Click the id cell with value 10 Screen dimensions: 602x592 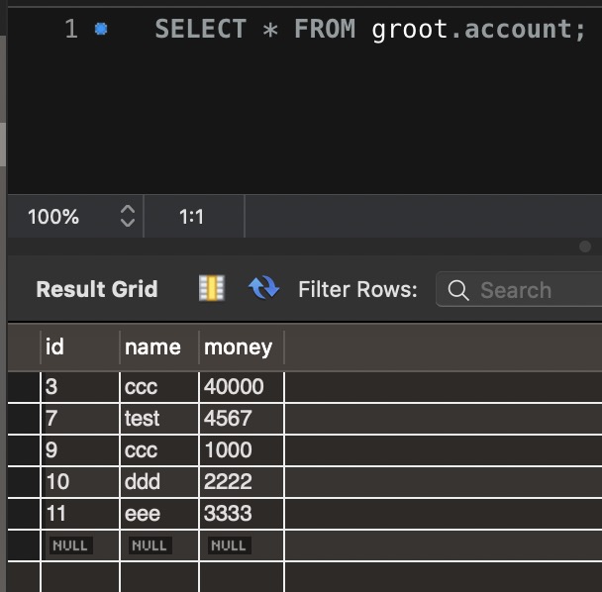pos(79,482)
